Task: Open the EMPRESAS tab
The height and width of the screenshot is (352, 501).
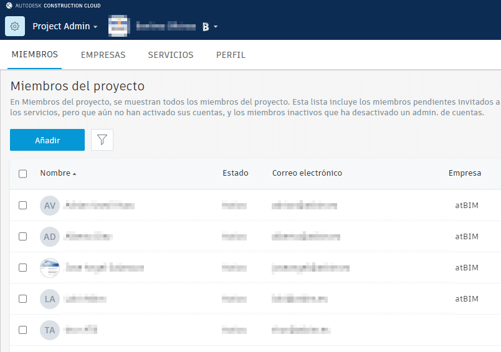Action: (103, 55)
